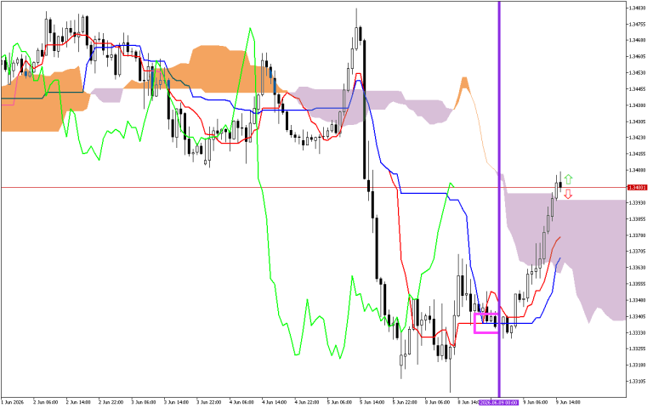Click the 1.33255 price axis label
653x408 pixels.
(638, 348)
